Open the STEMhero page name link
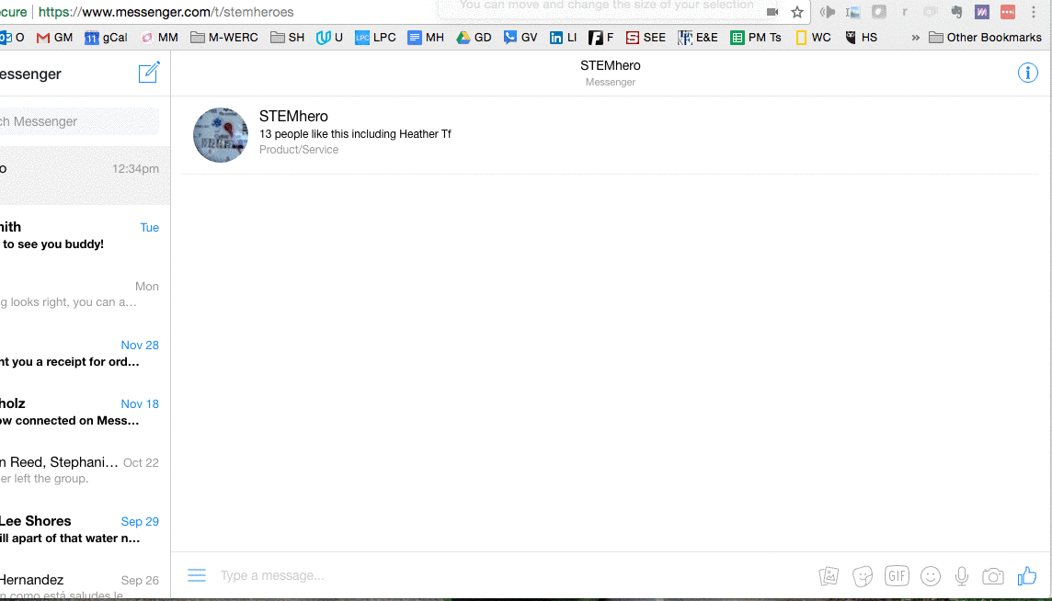Viewport: 1052px width, 601px height. (293, 117)
